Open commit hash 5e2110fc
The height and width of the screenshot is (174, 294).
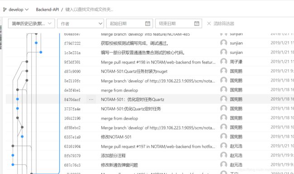pos(72,81)
